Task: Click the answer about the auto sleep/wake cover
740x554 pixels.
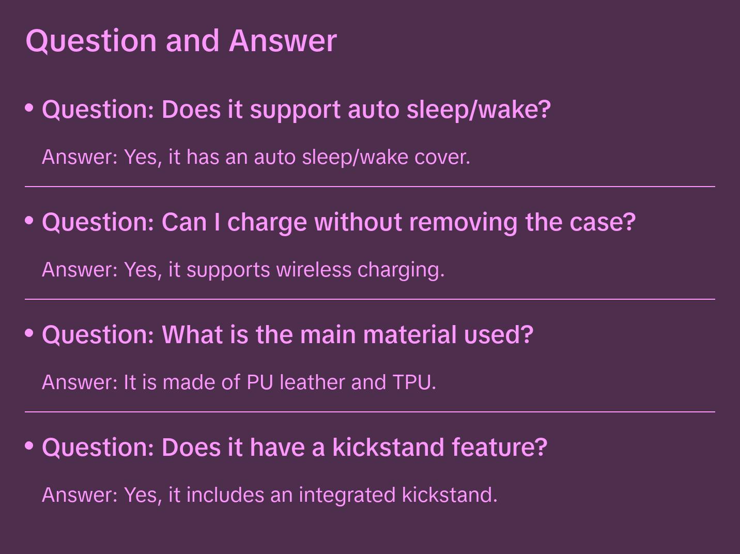Action: tap(256, 157)
